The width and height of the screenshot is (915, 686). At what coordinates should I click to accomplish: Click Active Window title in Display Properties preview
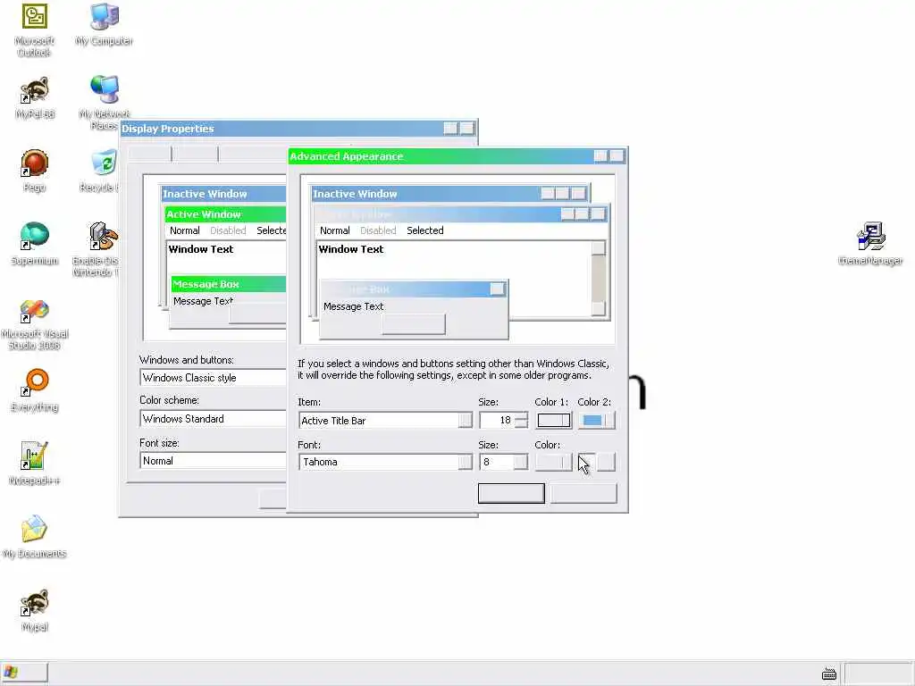coord(204,214)
